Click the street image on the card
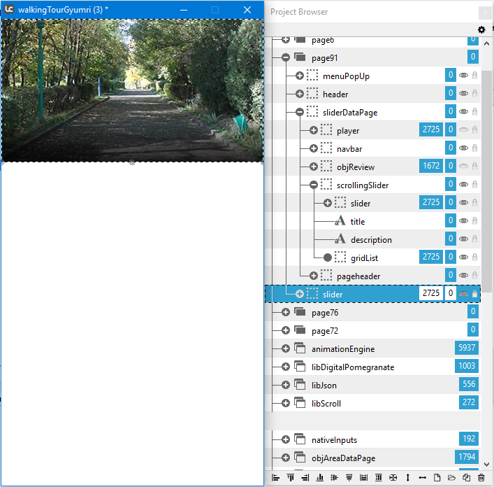Image resolution: width=494 pixels, height=487 pixels. (x=132, y=90)
